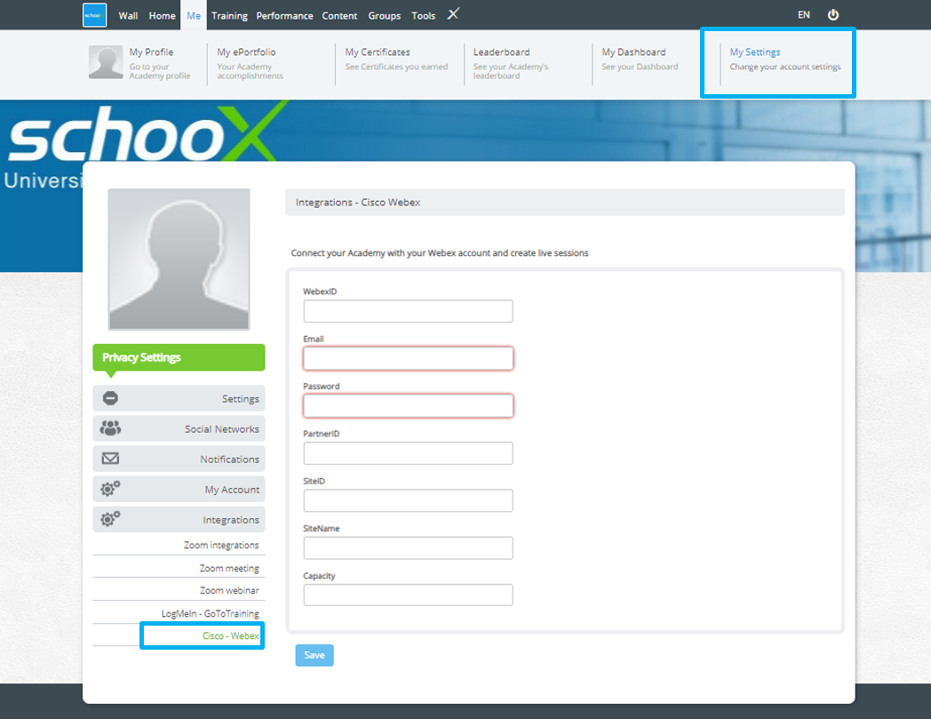The width and height of the screenshot is (931, 719).
Task: Select Zoom webinar
Action: click(229, 590)
